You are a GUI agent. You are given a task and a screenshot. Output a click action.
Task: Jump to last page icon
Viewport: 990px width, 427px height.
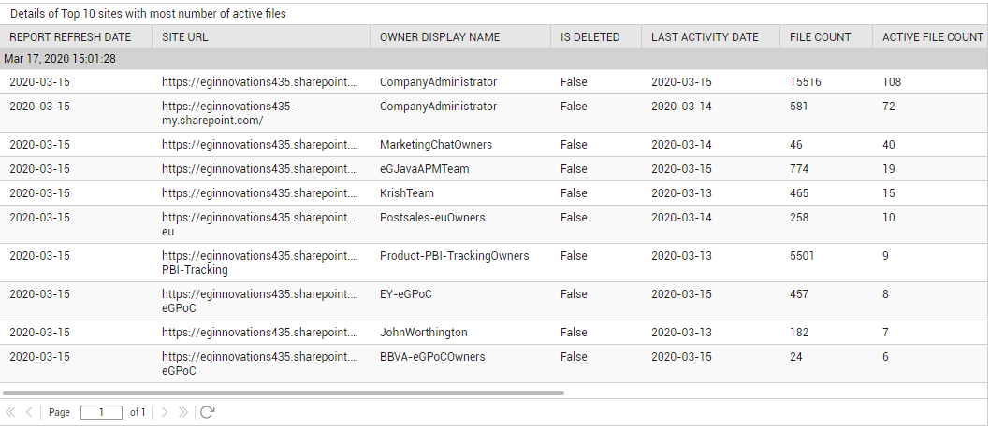tap(183, 412)
